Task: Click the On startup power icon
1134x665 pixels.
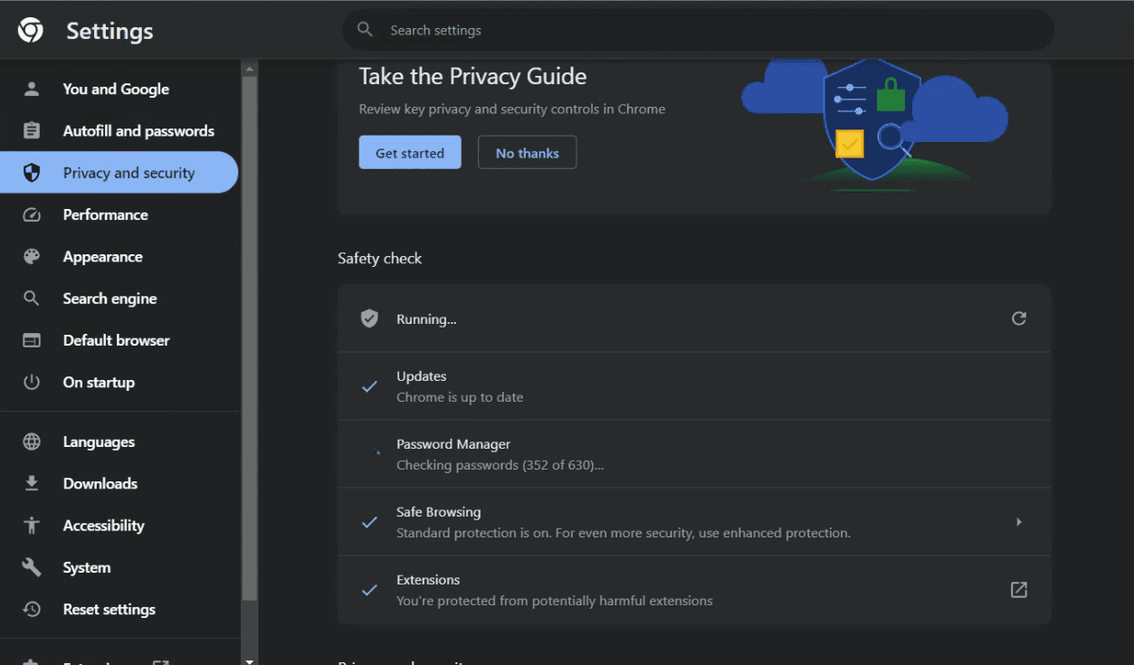Action: [x=32, y=382]
